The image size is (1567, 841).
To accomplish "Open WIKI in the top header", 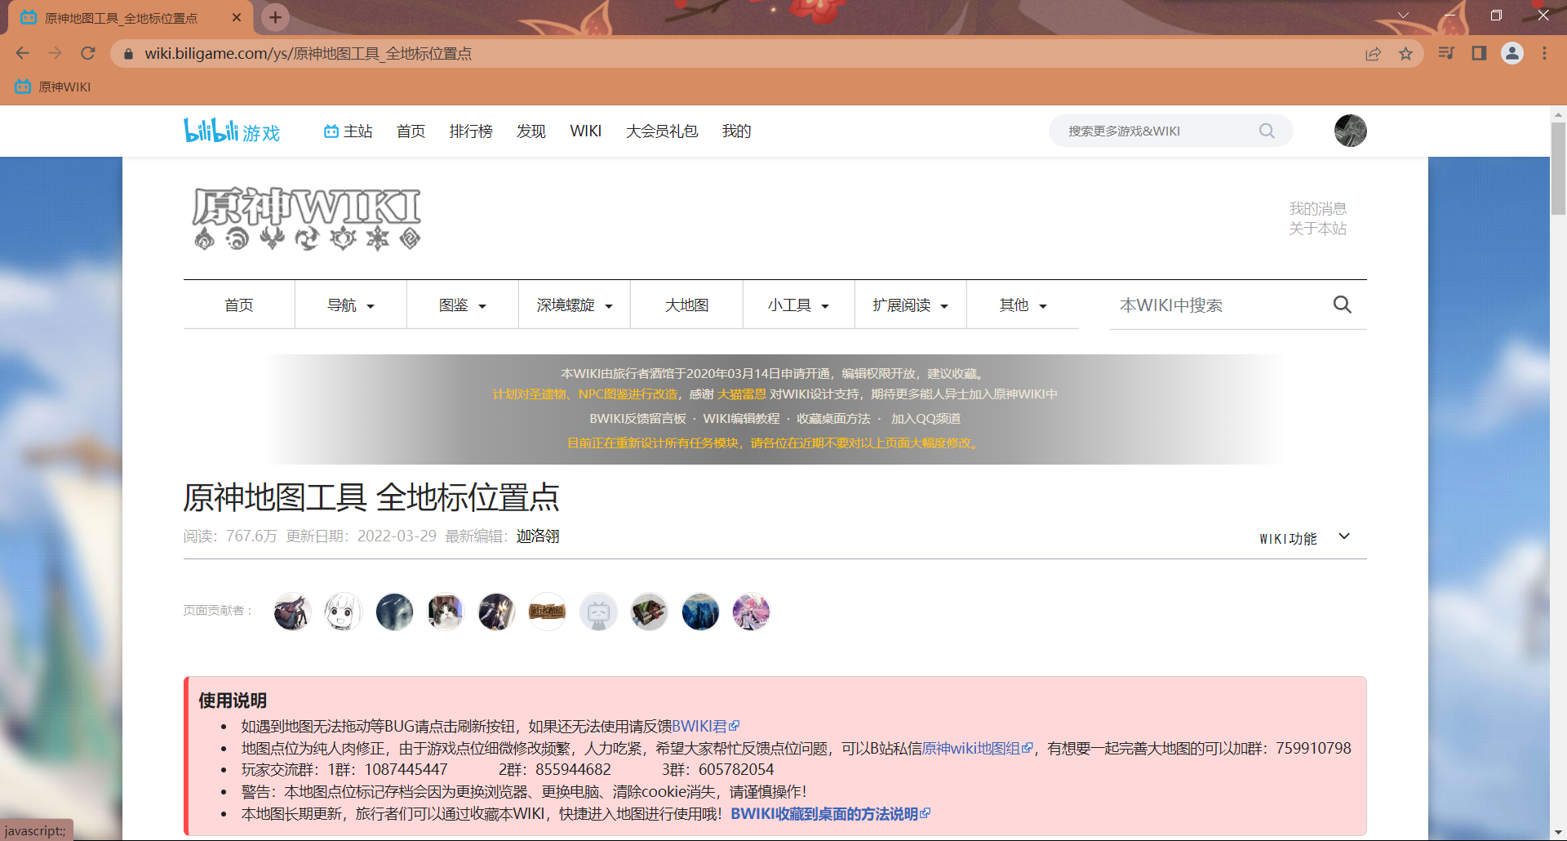I will click(x=586, y=131).
